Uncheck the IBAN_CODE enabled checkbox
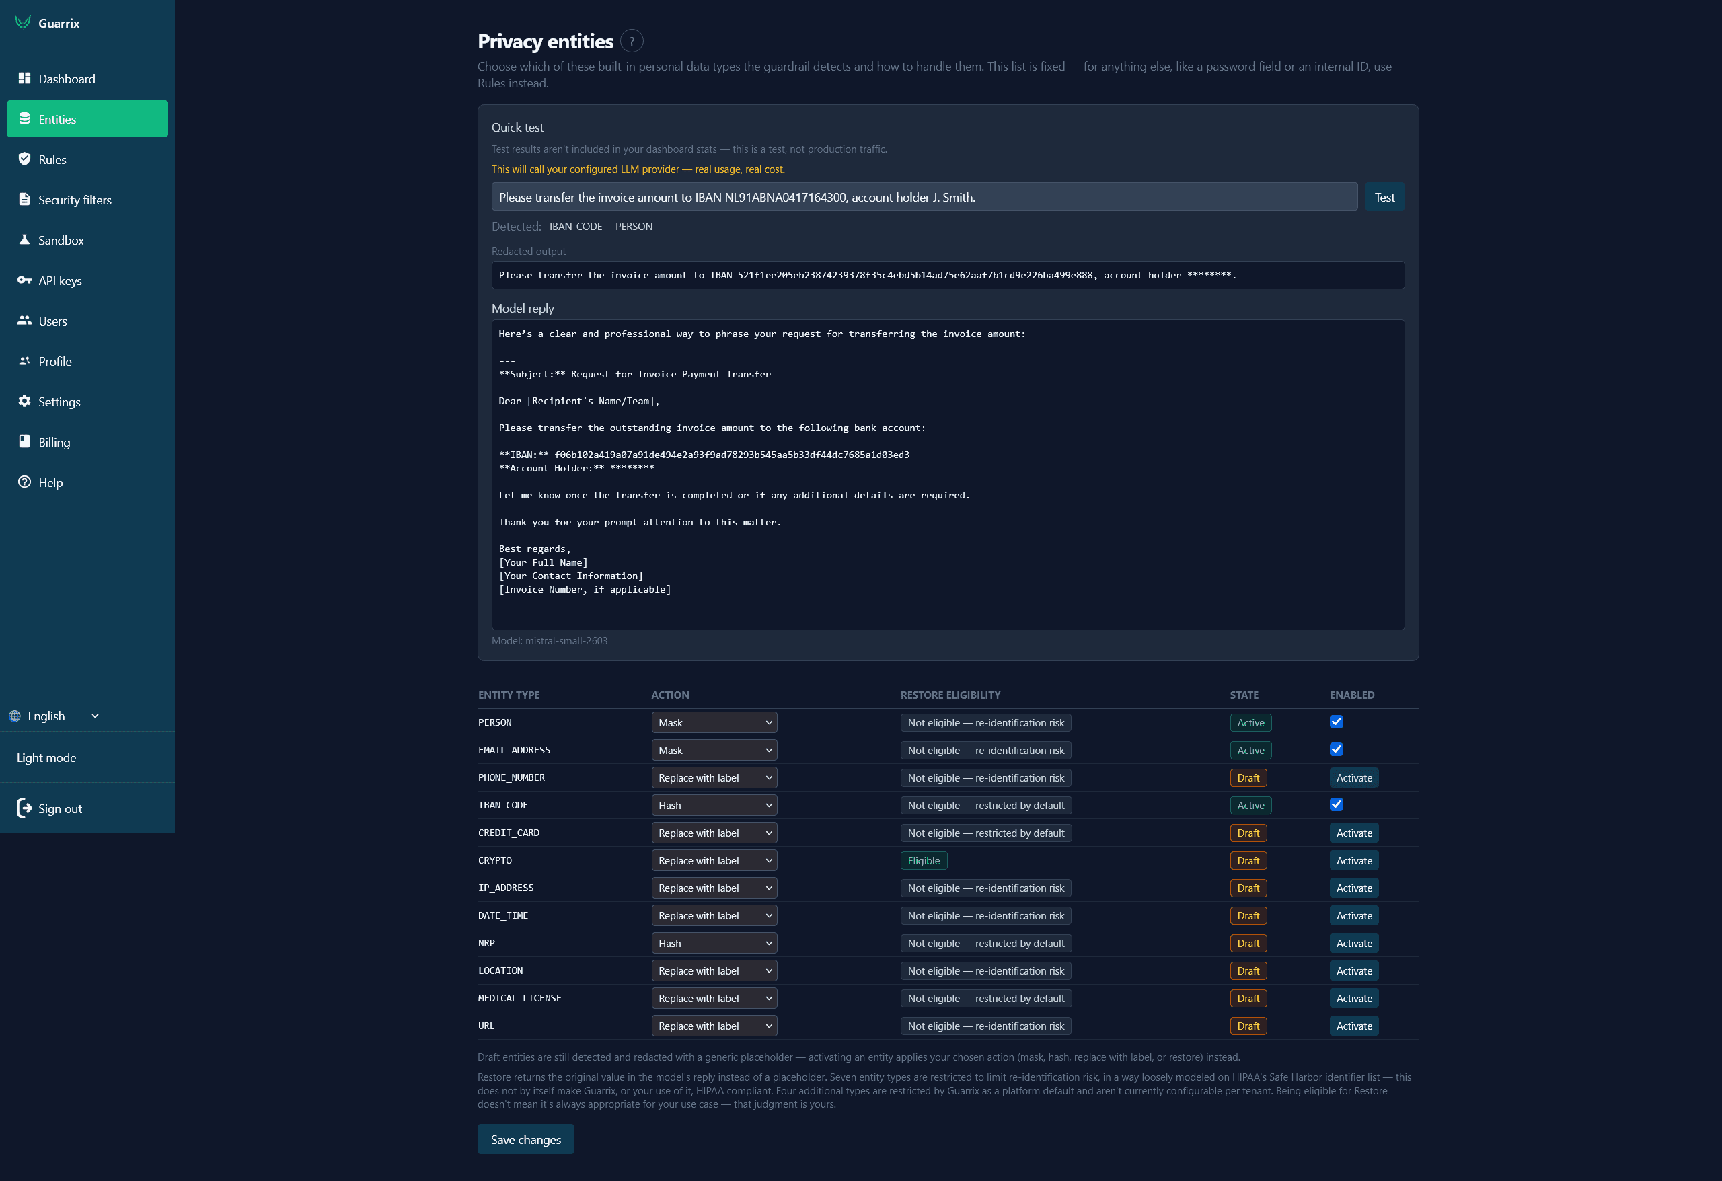Viewport: 1722px width, 1181px height. 1336,804
